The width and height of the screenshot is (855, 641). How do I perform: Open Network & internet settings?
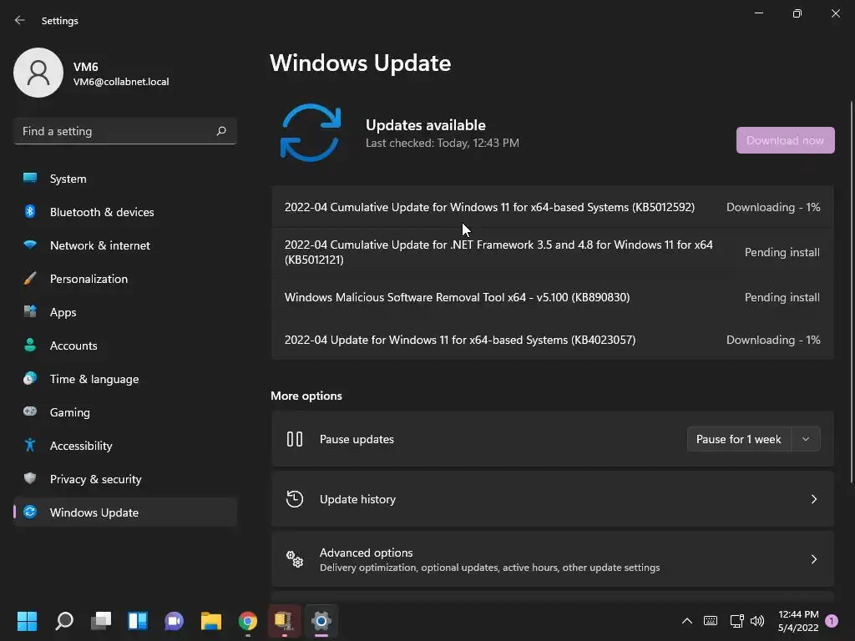click(125, 245)
